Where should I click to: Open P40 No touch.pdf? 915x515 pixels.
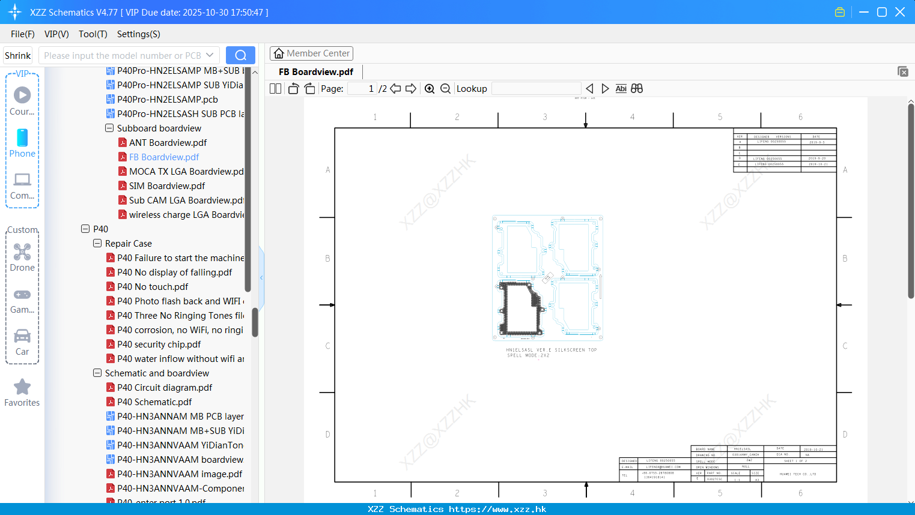(x=153, y=286)
